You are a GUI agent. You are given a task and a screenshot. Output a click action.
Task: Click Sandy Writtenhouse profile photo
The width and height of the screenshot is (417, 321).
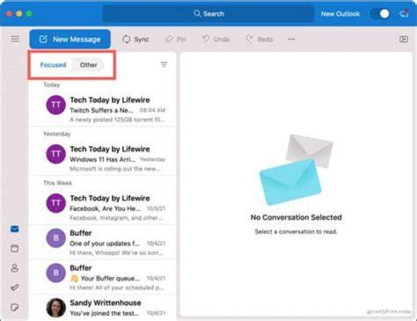(x=56, y=308)
